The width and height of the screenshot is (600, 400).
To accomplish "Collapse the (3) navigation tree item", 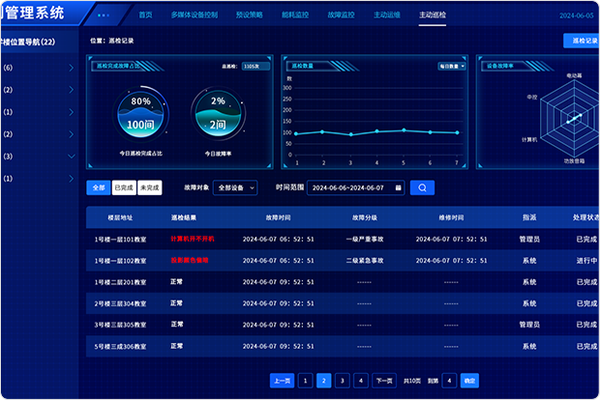I will [72, 157].
